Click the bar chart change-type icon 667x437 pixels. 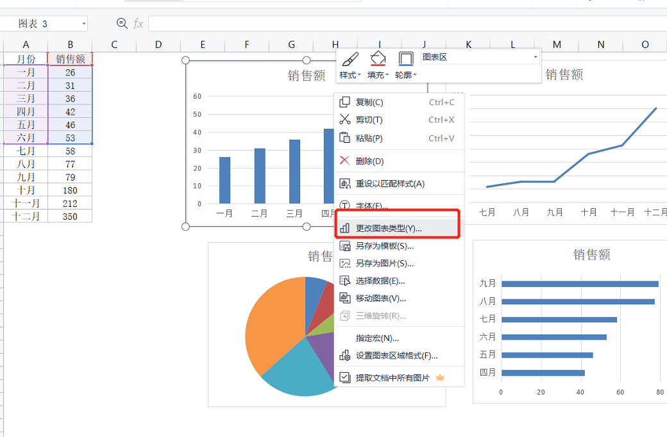click(x=344, y=228)
